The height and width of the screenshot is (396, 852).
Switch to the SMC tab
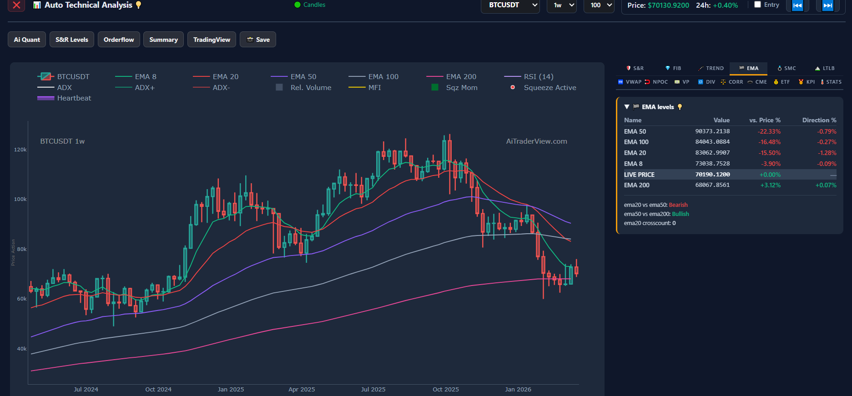[x=786, y=68]
